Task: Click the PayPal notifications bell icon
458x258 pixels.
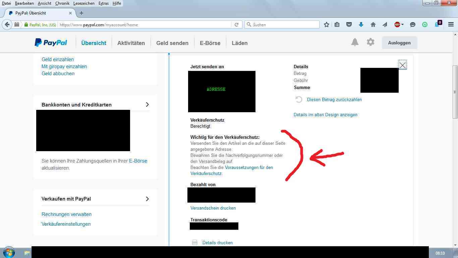Action: pyautogui.click(x=355, y=42)
